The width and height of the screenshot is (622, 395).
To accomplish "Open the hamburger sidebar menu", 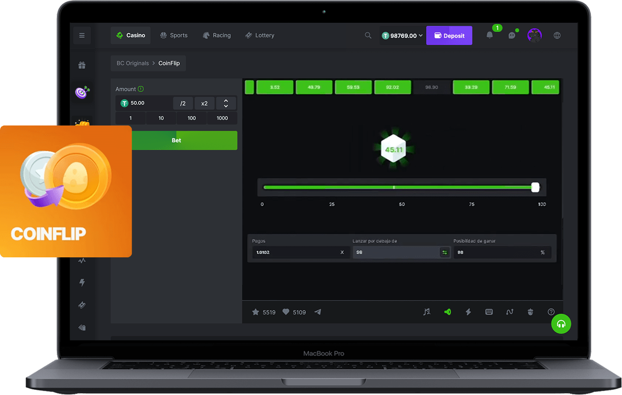I will (x=82, y=35).
